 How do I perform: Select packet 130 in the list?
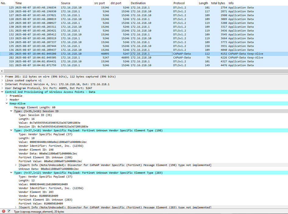click(144, 27)
